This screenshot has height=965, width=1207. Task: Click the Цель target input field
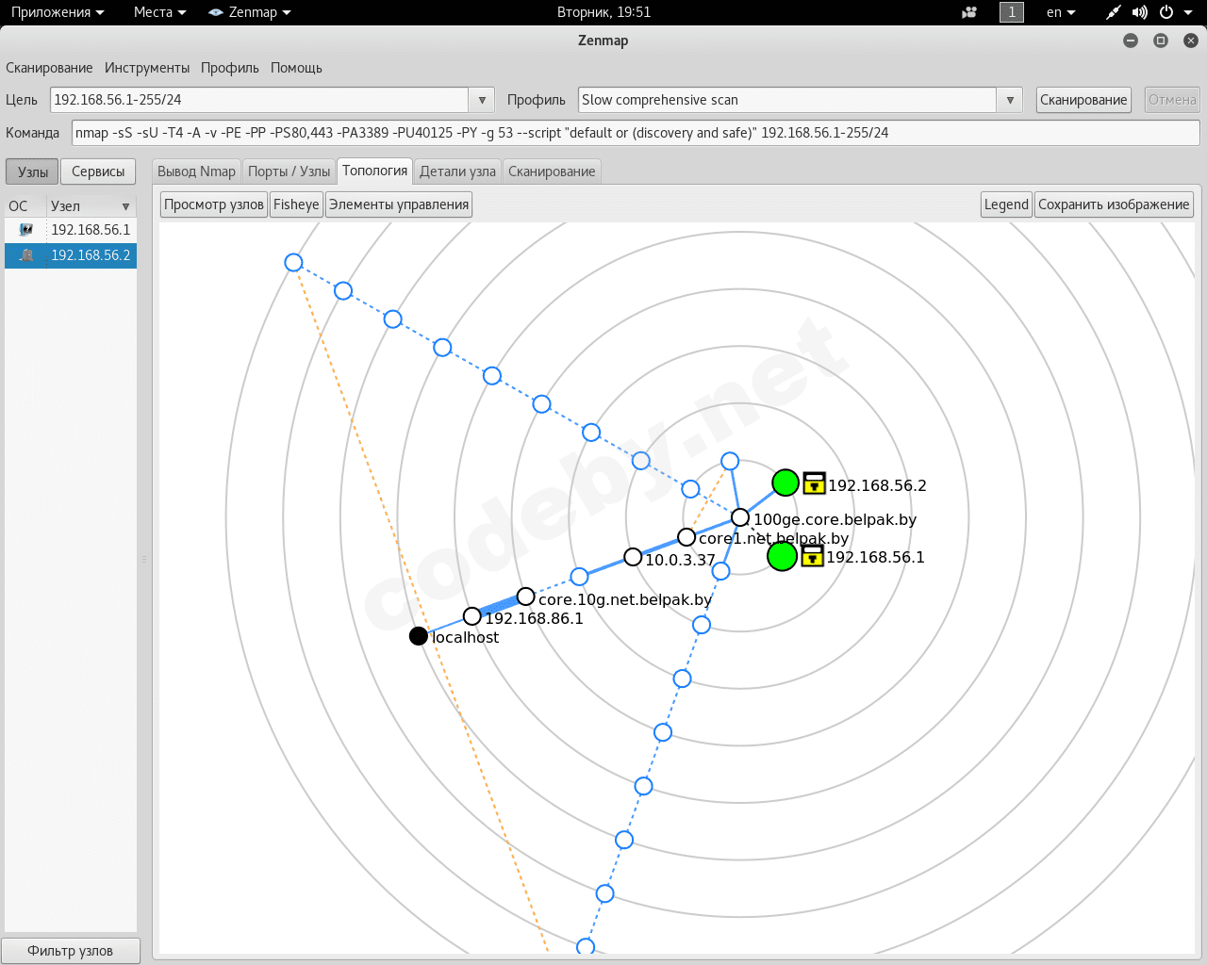pyautogui.click(x=260, y=100)
